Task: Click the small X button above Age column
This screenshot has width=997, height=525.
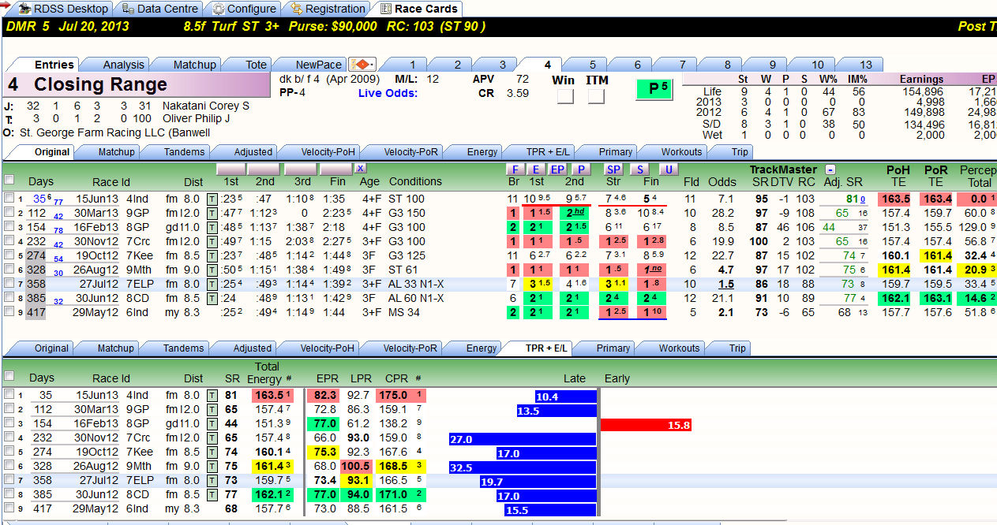Action: click(x=360, y=169)
